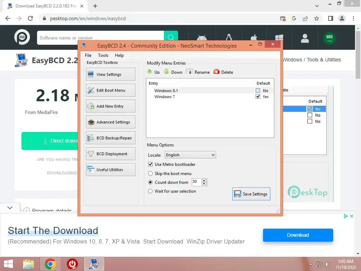Open the Edit Boot Menu section
Screen dimensions: 361x271
pyautogui.click(x=110, y=90)
